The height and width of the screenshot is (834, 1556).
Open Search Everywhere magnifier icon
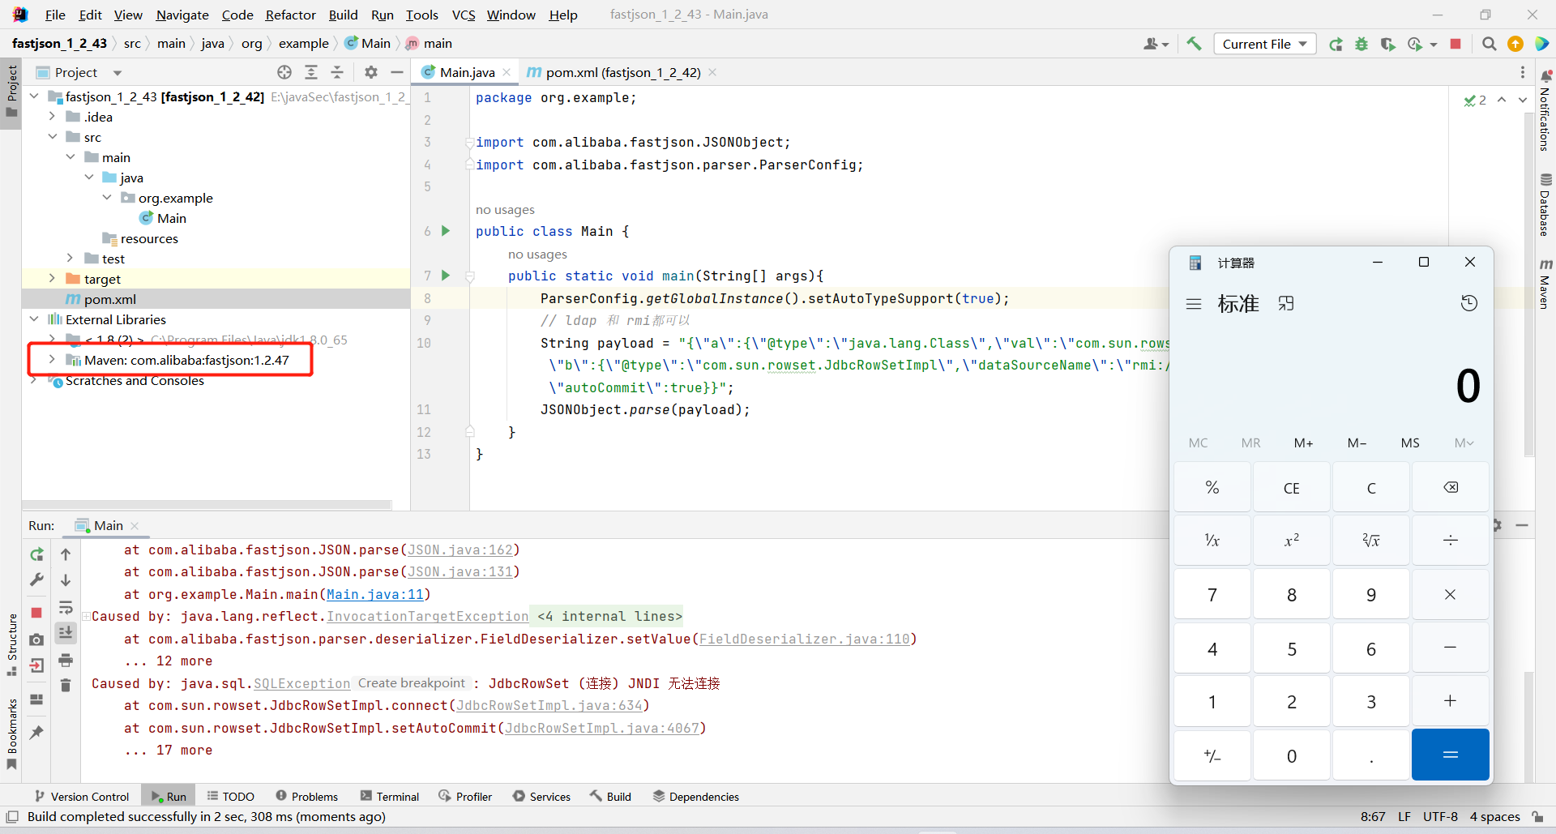(1489, 44)
